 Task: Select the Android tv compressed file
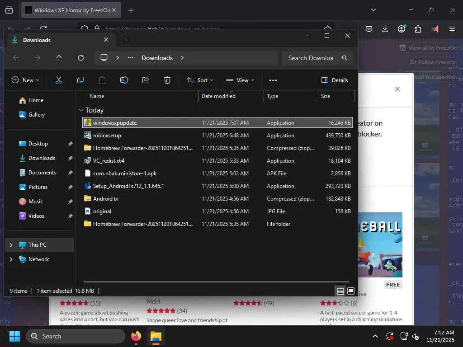pyautogui.click(x=217, y=199)
